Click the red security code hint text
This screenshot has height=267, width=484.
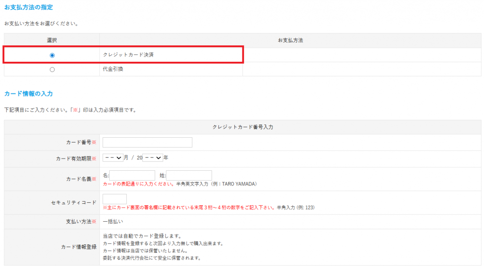pyautogui.click(x=189, y=208)
